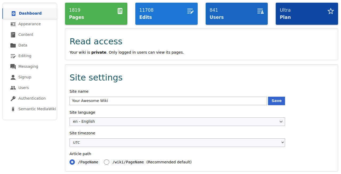
Task: Switch to the Semantic MediaWiki section
Action: point(13,109)
